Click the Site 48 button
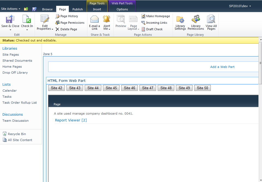 [166, 88]
